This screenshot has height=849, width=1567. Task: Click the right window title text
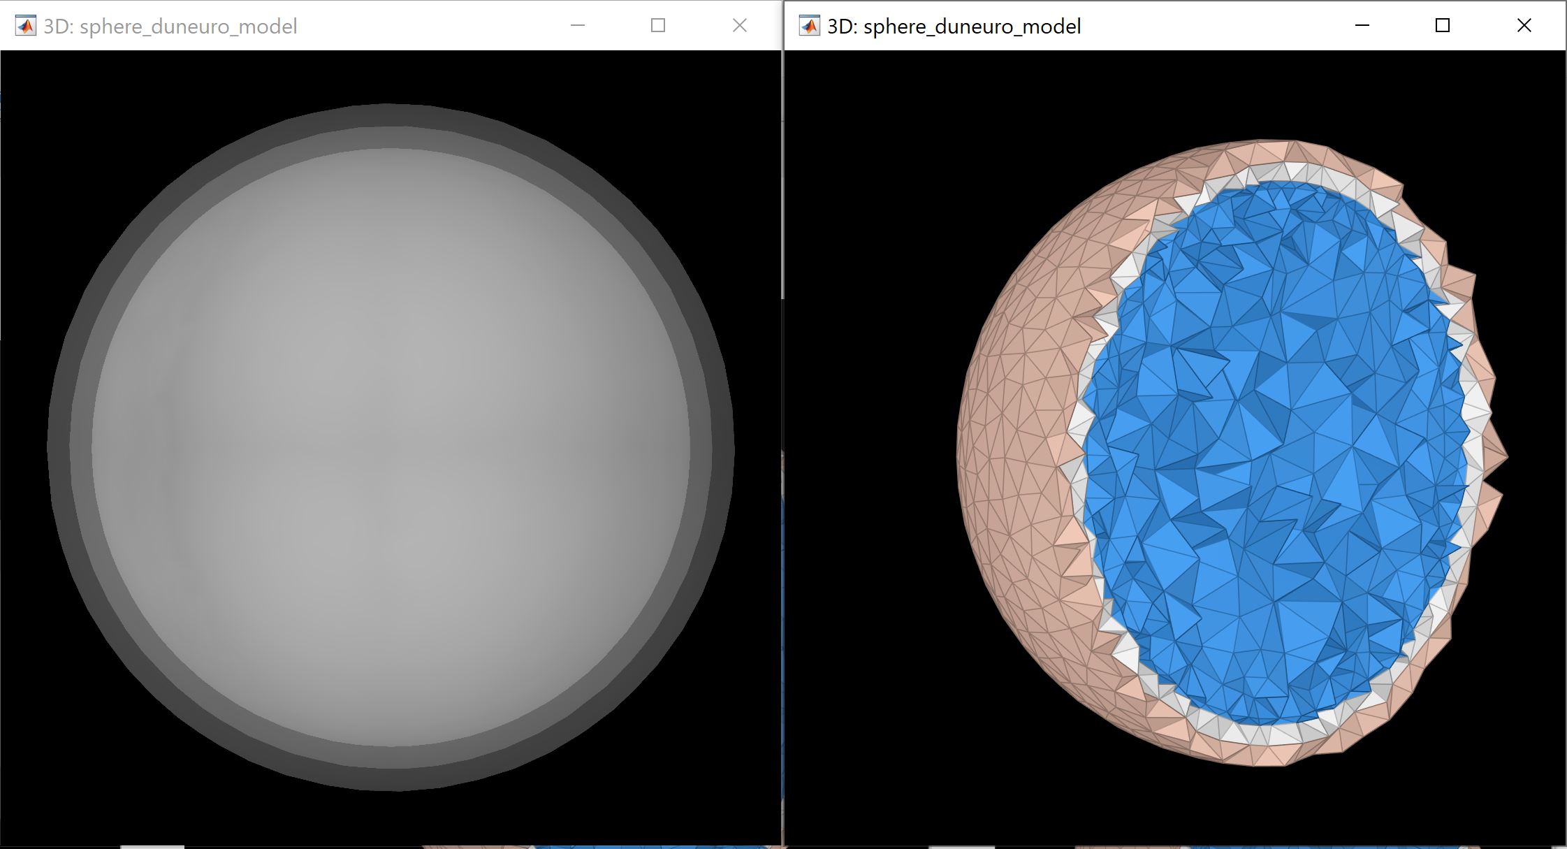click(x=954, y=27)
